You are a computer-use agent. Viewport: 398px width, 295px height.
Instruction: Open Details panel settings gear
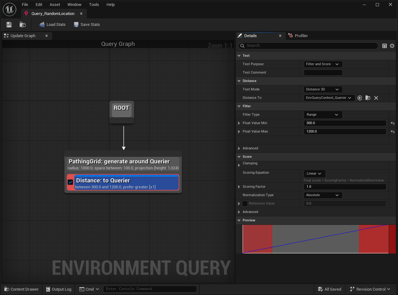tap(392, 46)
